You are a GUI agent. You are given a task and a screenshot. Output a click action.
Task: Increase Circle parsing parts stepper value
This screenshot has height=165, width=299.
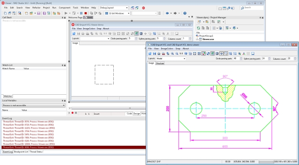(241, 58)
